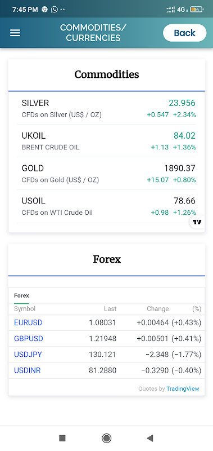Screen dimensions: 213x451
Task: Open the USDINR symbol link
Action: [x=27, y=370]
